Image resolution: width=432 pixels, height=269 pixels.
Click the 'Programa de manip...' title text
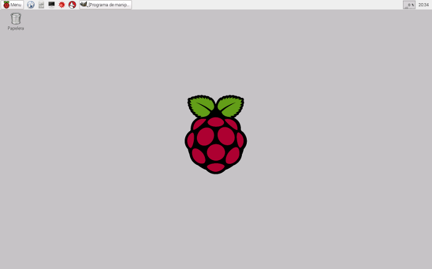(x=109, y=5)
